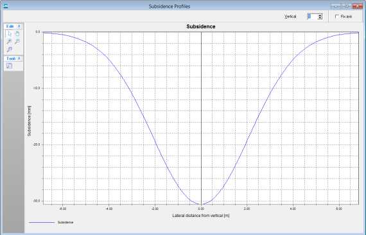Viewport: 366px width, 235px height.
Task: Activate the zoom in magnifier tool
Action: [10, 42]
